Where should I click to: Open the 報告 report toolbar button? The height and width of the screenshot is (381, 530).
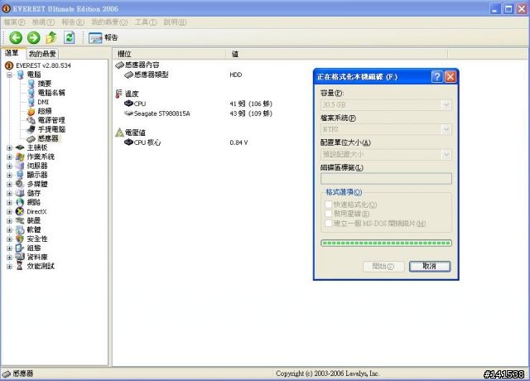pos(104,37)
